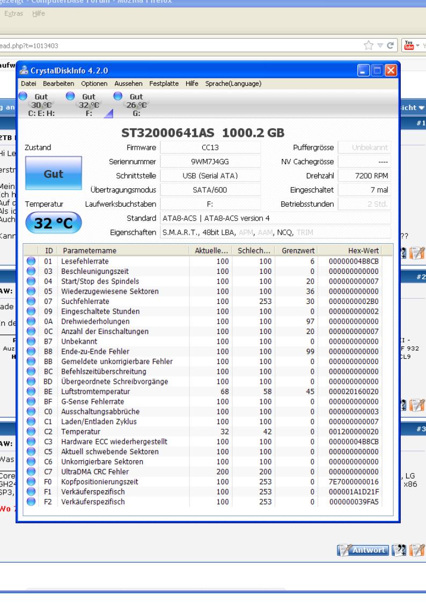Select the Ausschaltungsabbrüche row

click(x=202, y=411)
